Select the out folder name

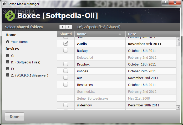point(79,78)
